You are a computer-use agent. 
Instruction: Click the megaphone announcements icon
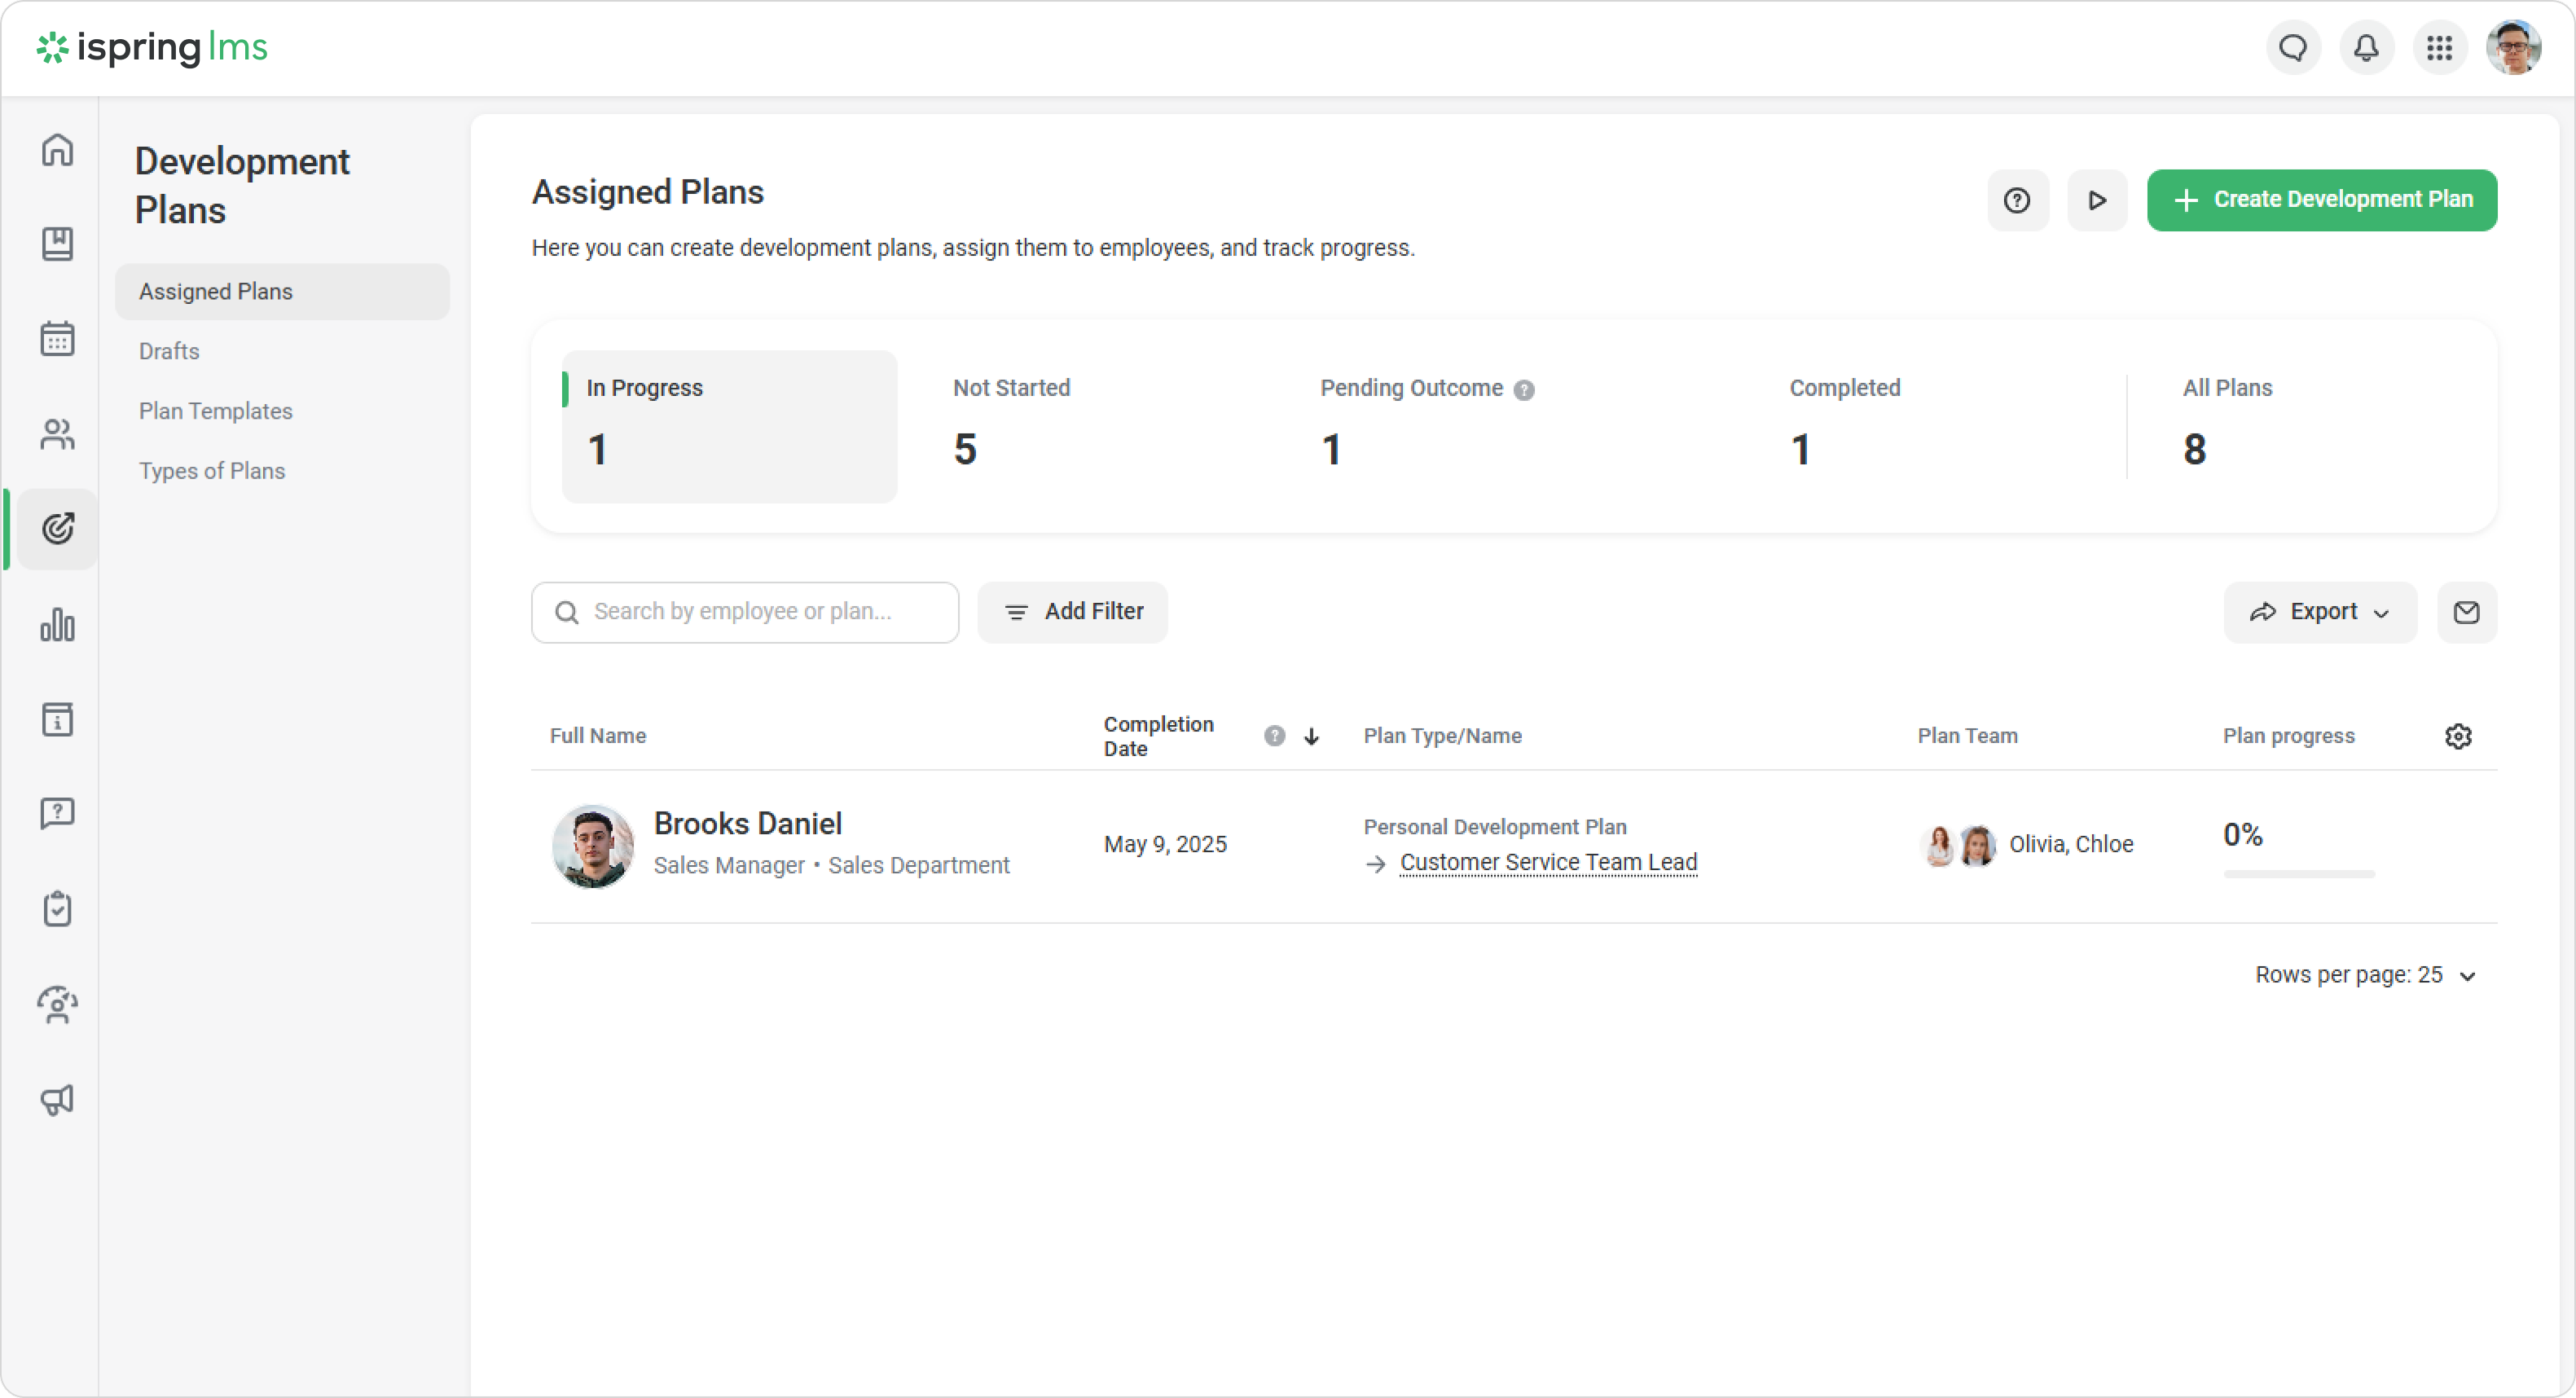click(57, 1099)
